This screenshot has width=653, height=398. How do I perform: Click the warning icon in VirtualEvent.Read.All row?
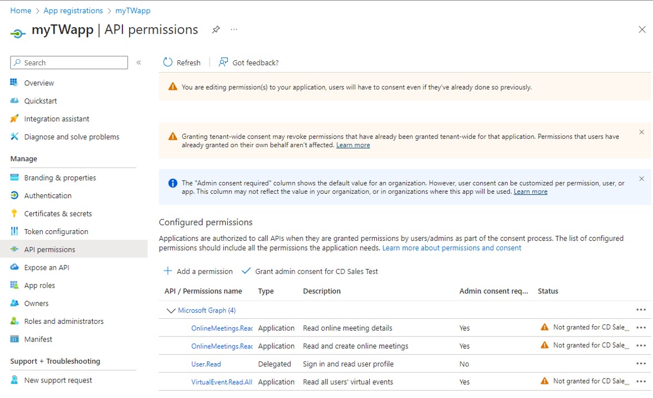tap(544, 381)
